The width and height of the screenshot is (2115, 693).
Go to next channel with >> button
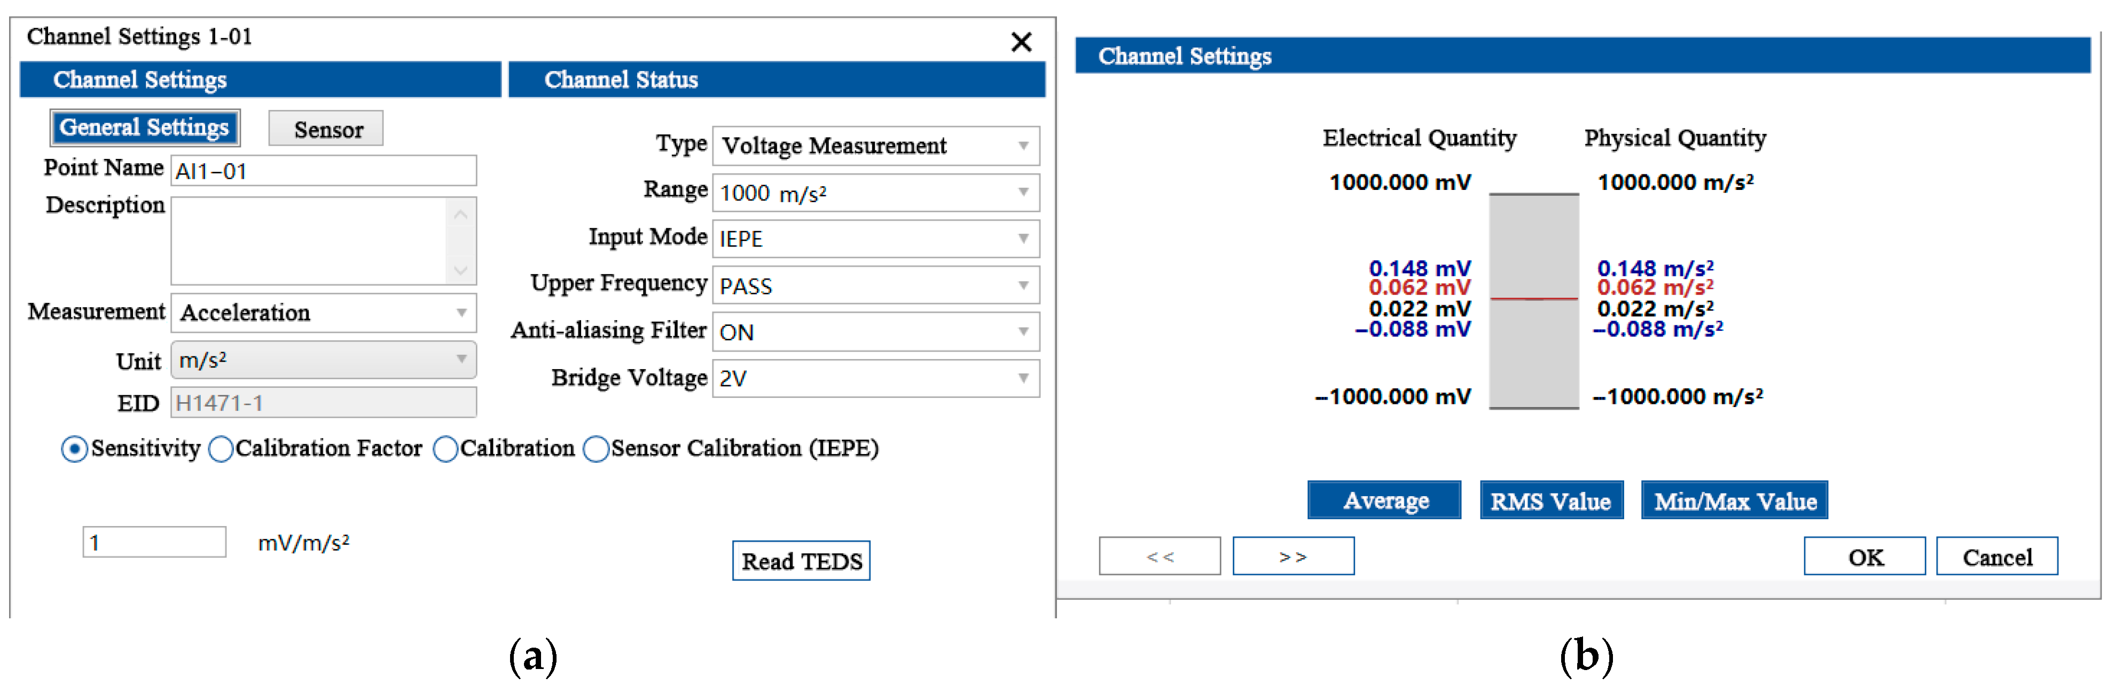coord(1292,557)
